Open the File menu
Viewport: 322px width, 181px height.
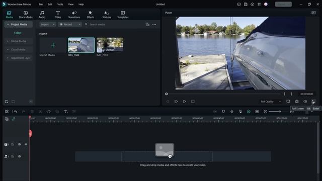click(x=41, y=5)
